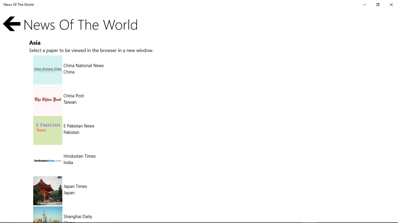
Task: Minimize the News Of The World window
Action: tap(364, 5)
